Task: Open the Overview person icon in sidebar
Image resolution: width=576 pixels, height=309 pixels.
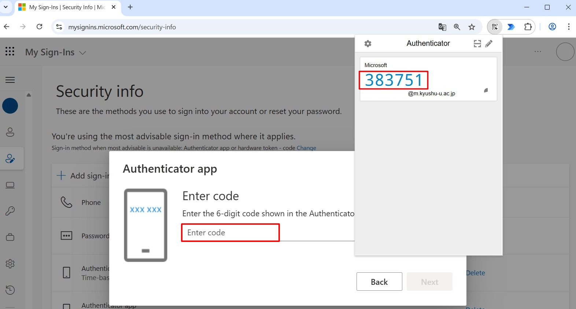Action: point(10,132)
